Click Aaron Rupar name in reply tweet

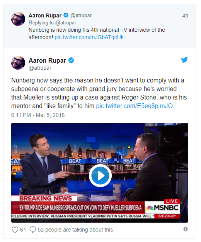tap(45, 15)
